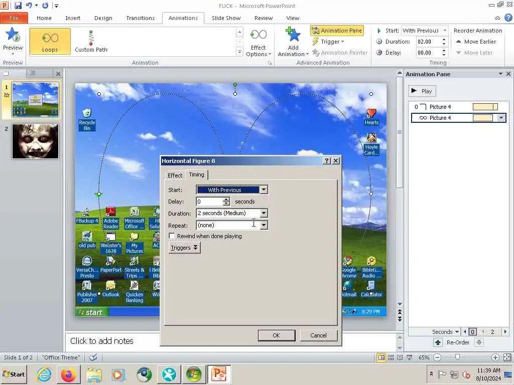The image size is (514, 385).
Task: Check Rewind when done playing
Action: point(172,236)
